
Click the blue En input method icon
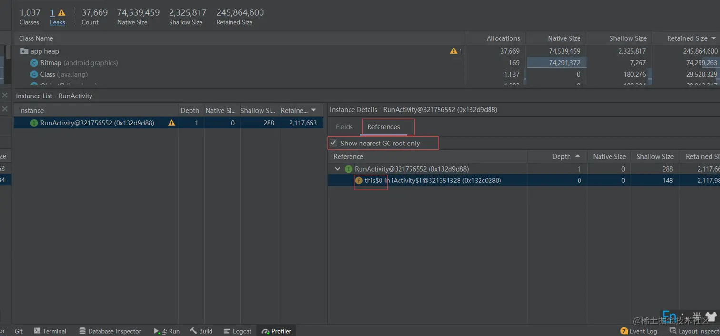670,317
